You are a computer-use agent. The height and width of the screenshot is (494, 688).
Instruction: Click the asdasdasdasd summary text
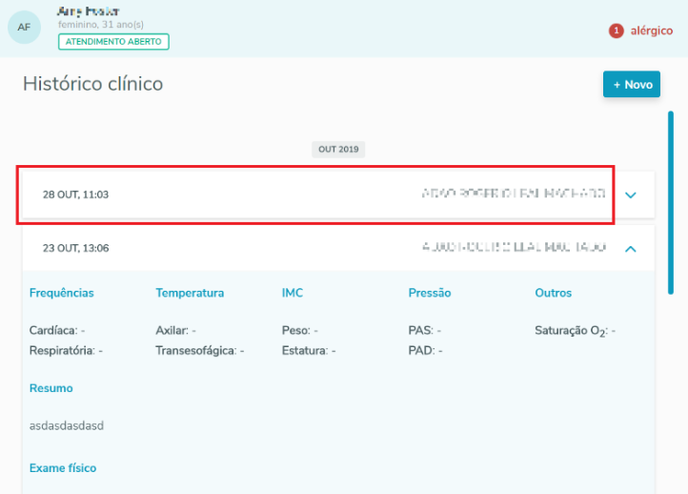(x=67, y=425)
